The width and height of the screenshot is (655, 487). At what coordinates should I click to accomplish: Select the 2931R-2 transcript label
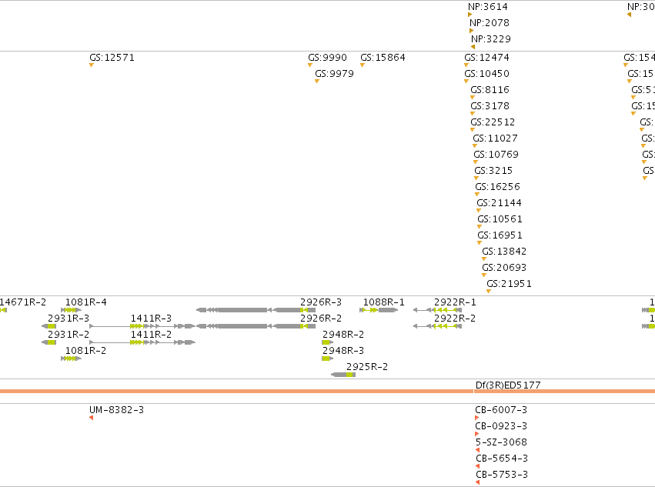(x=69, y=335)
